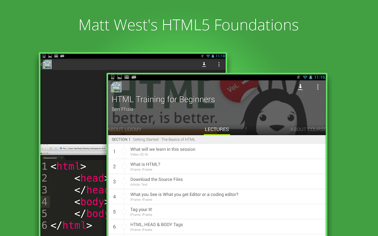Mark lecture 2 'What is HTML?' circle
The height and width of the screenshot is (236, 378).
pyautogui.click(x=124, y=167)
